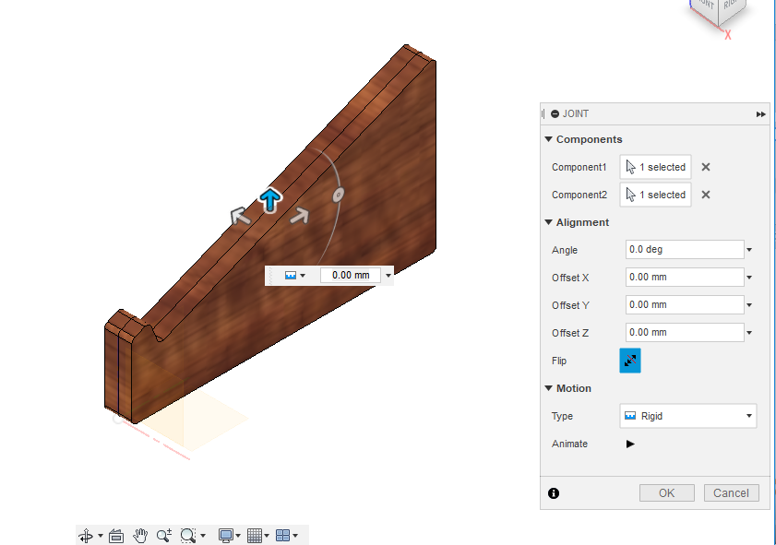Play the joint Animate preview
Image resolution: width=776 pixels, height=545 pixels.
click(x=630, y=444)
